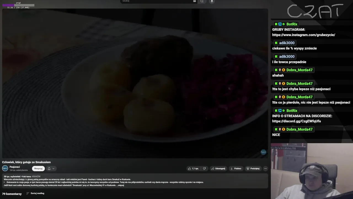The image size is (353, 199).
Task: Click the KRAKÓW hashtag in description
Action: (x=36, y=176)
